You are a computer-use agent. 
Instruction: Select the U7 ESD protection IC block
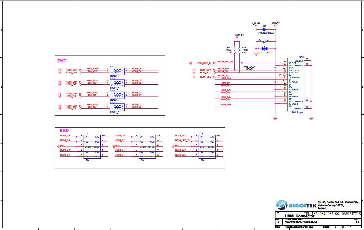147,147
